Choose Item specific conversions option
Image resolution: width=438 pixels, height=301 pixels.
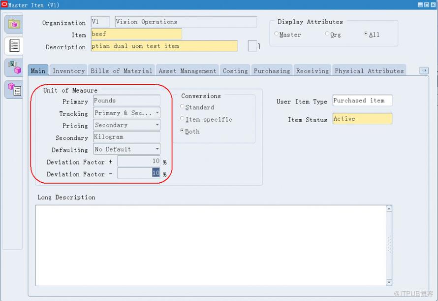(182, 119)
